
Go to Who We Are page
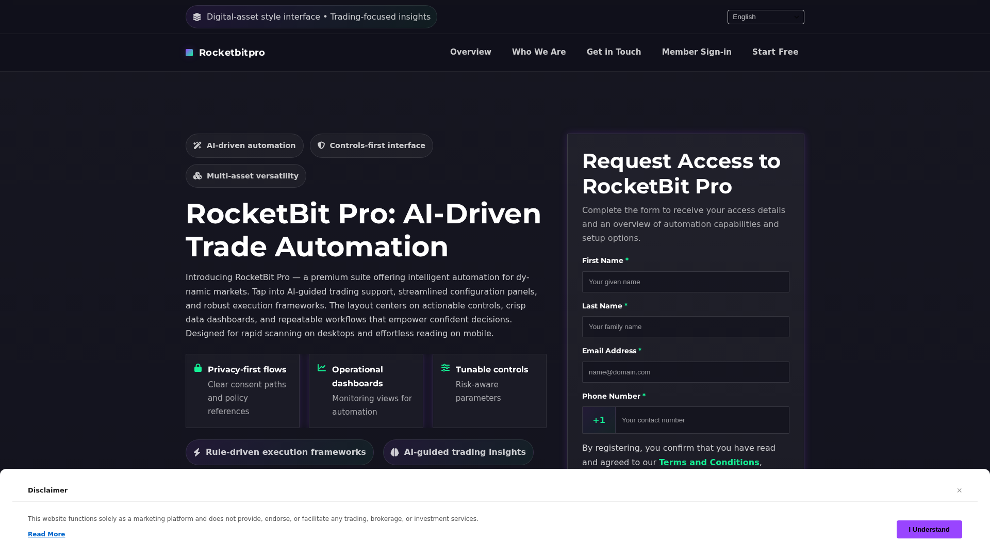[539, 52]
